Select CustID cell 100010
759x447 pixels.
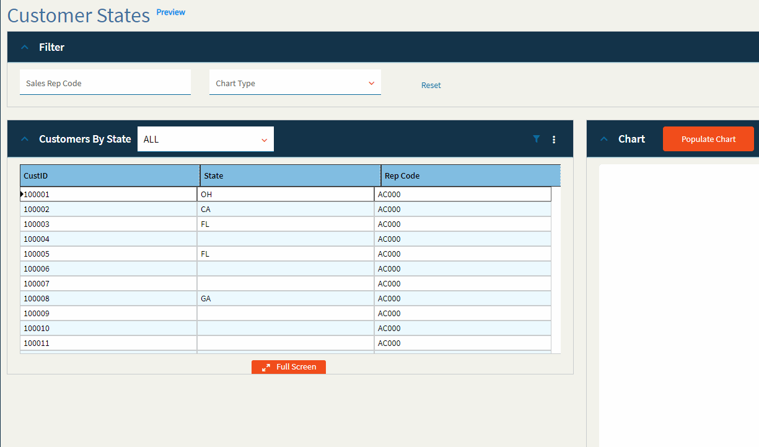(108, 328)
